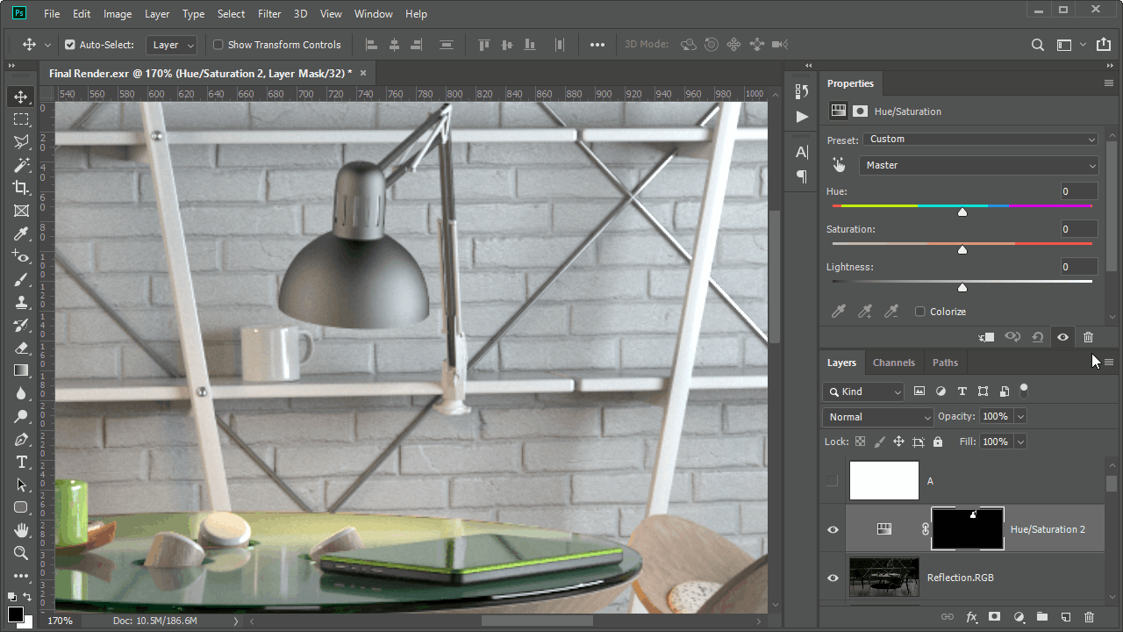The width and height of the screenshot is (1123, 632).
Task: Open more align options ellipsis
Action: click(x=597, y=45)
